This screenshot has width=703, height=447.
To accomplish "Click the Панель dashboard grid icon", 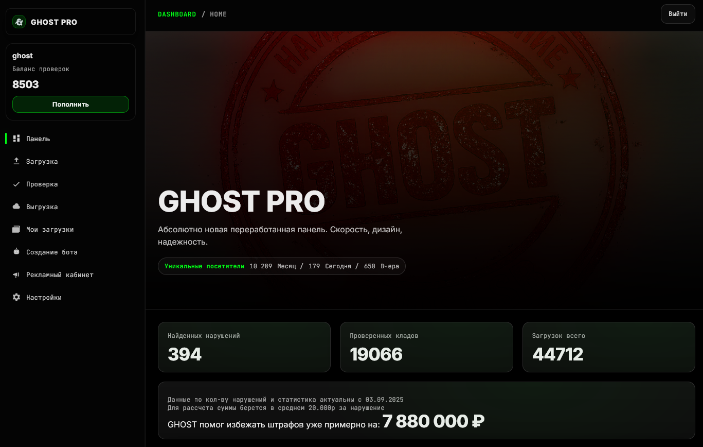I will (16, 139).
